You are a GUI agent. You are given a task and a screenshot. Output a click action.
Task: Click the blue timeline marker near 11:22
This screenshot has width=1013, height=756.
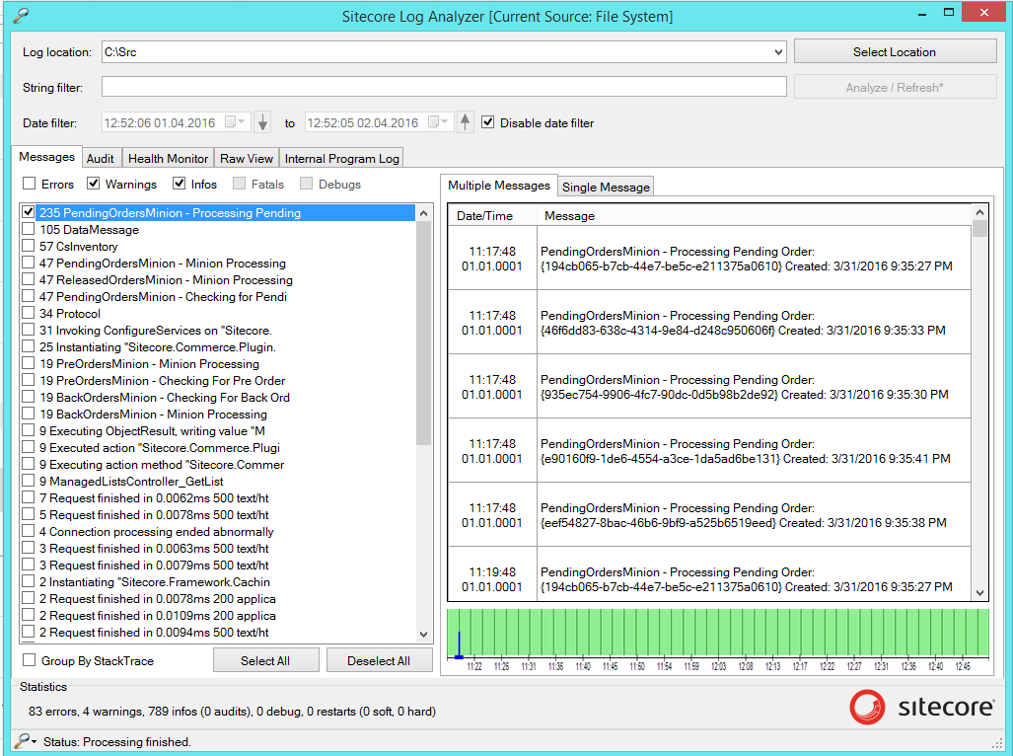tap(459, 644)
